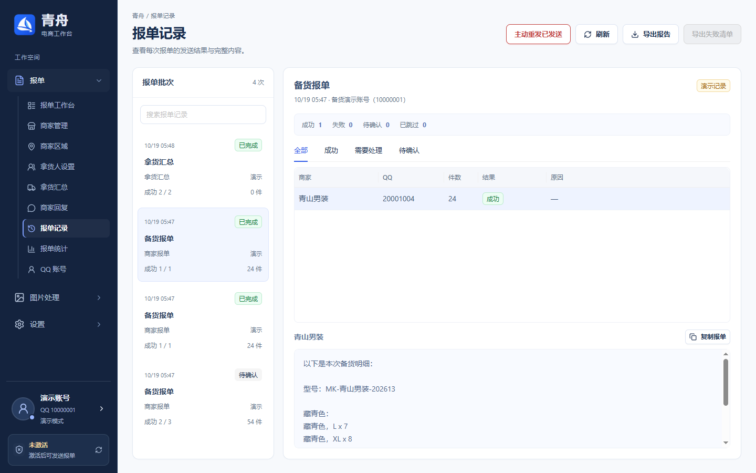The width and height of the screenshot is (756, 473).
Task: Open 报单统计 chart item
Action: pos(66,249)
